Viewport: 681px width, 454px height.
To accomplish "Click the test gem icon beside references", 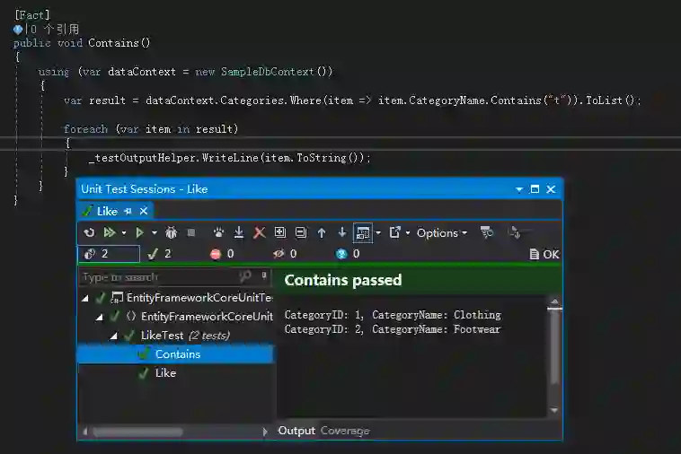I will [18, 30].
